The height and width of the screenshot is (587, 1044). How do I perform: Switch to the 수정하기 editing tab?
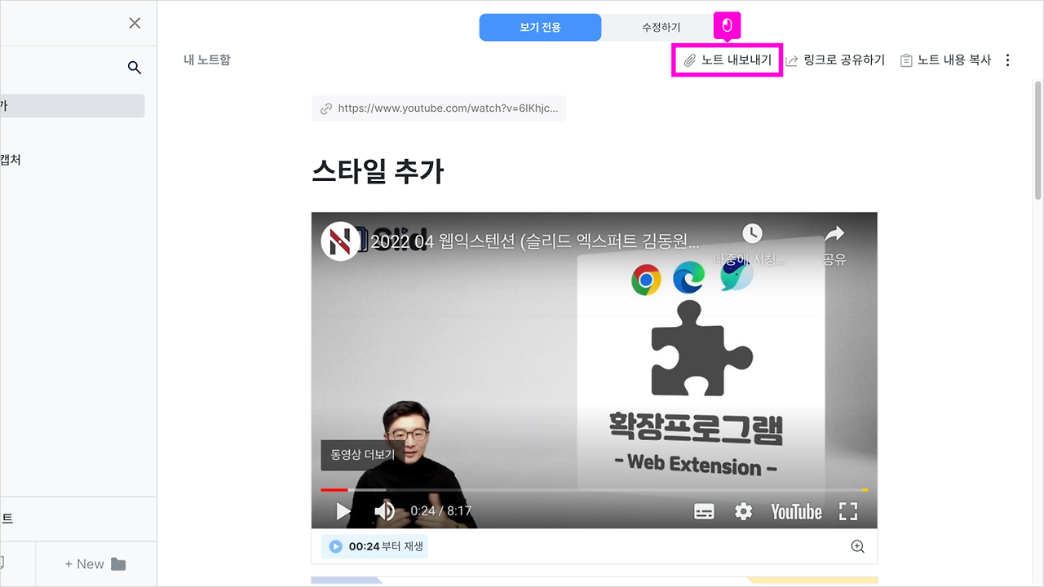(661, 27)
